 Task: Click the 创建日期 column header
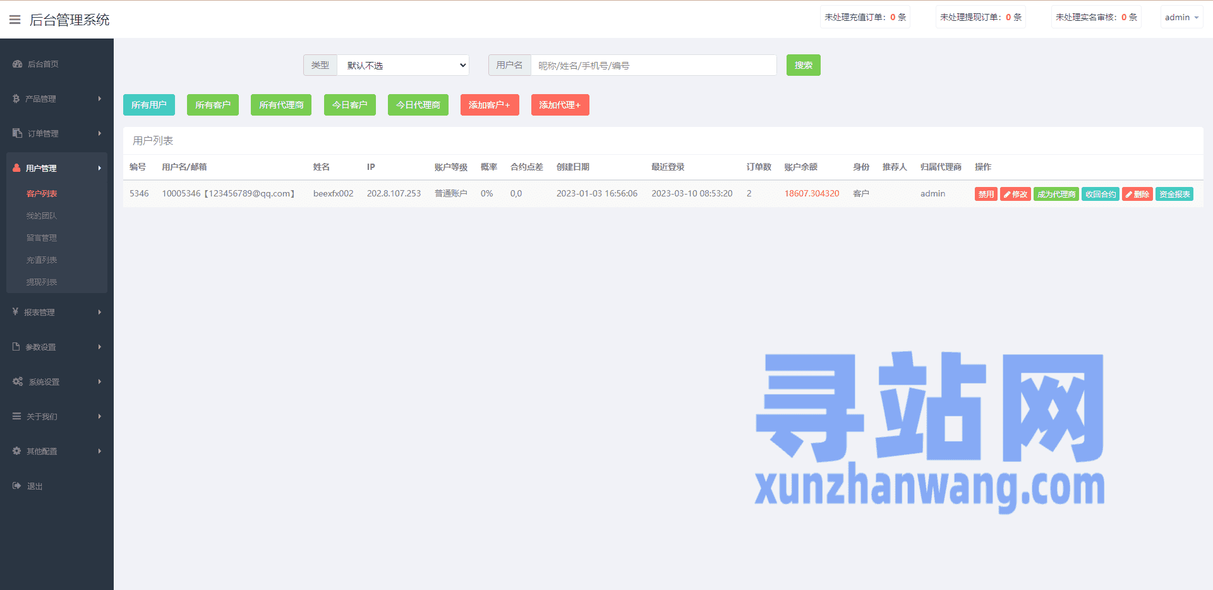[x=572, y=167]
